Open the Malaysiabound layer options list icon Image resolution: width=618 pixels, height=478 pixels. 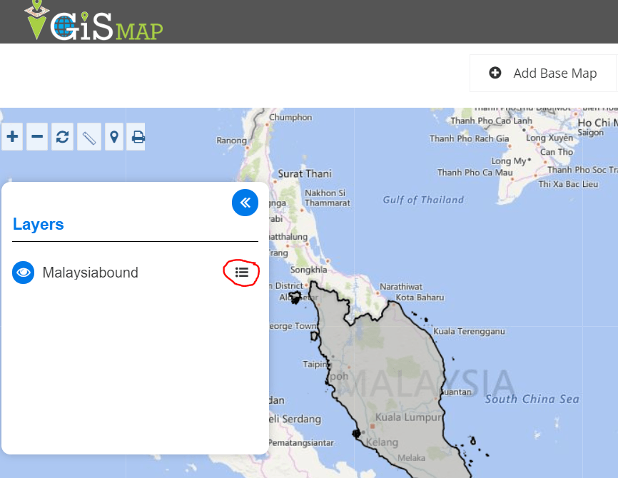[242, 273]
